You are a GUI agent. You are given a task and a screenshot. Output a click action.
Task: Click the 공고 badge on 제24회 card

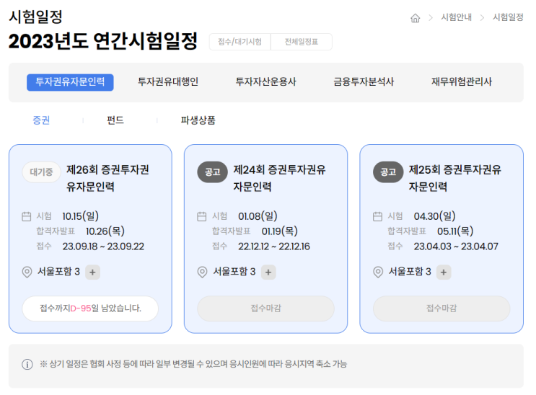click(x=213, y=172)
